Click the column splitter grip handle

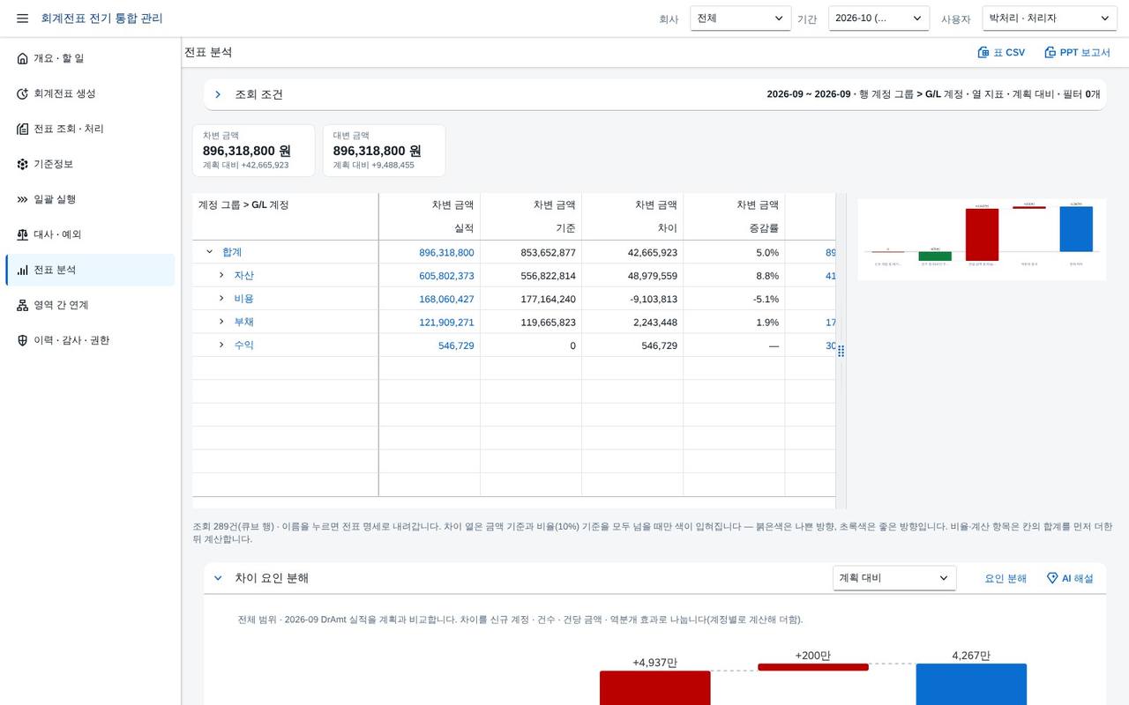click(x=841, y=351)
